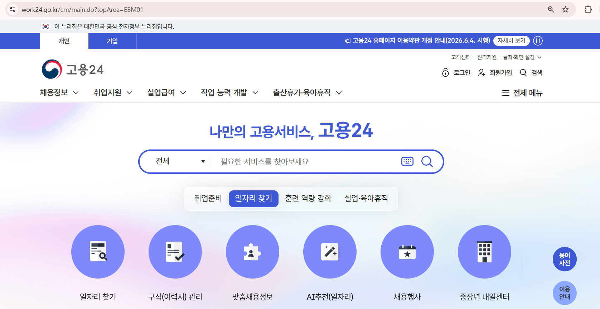Open the virtual keyboard in search box
Viewport: 600px width, 309px height.
[x=407, y=161]
